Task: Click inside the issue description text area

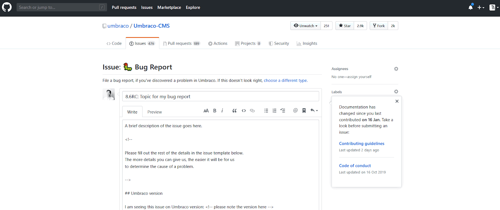Action: (221, 165)
